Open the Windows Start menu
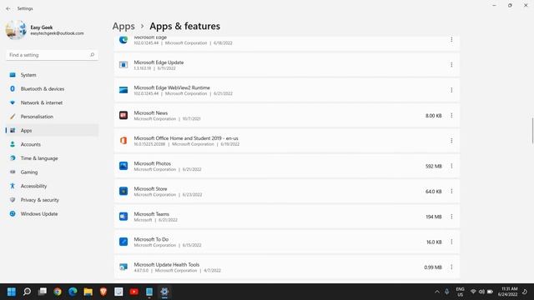Image resolution: width=534 pixels, height=300 pixels. click(x=12, y=292)
